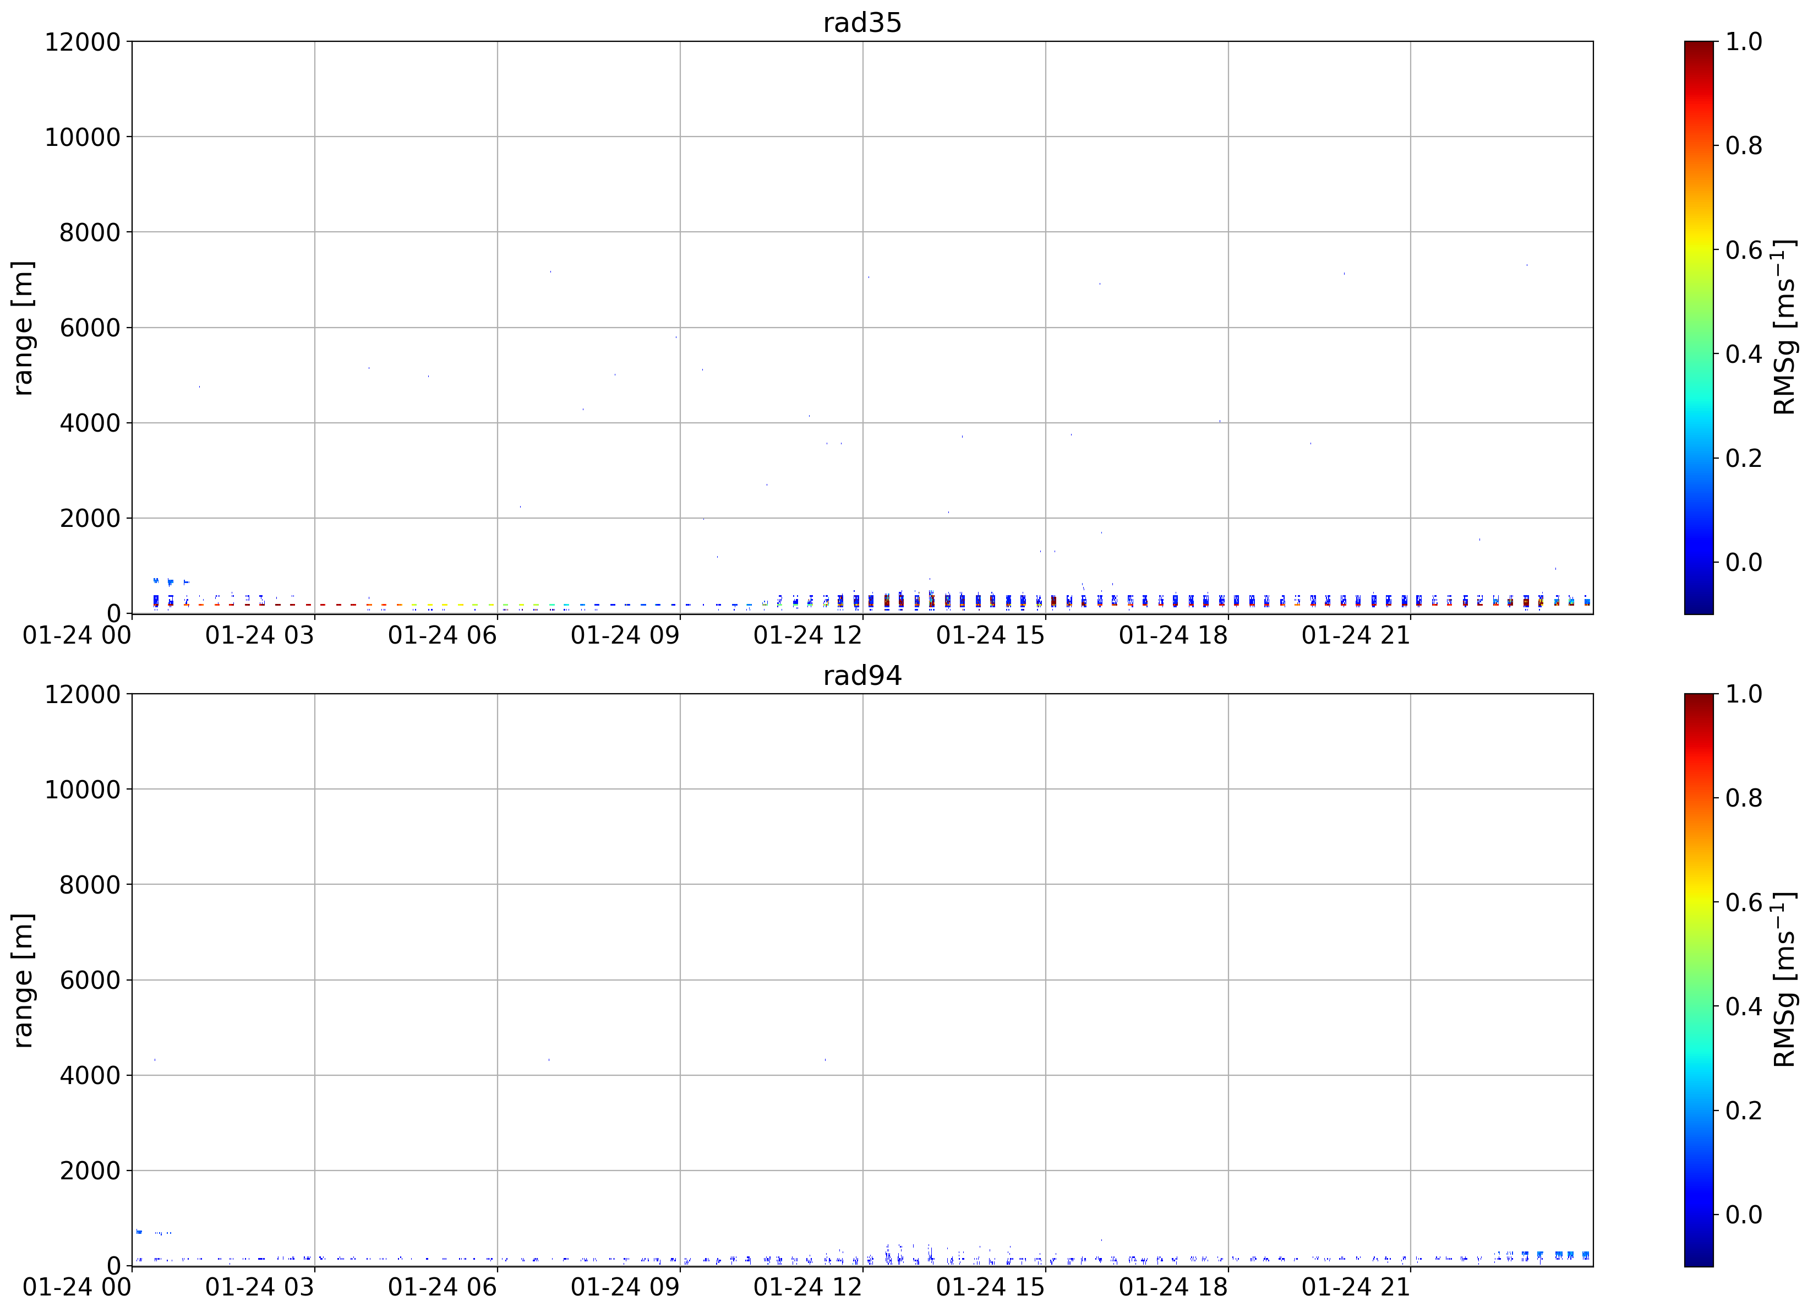Screen dimensions: 1813x1312
Task: Click the 1.0 label on bottom colorbar
Action: click(x=1744, y=693)
